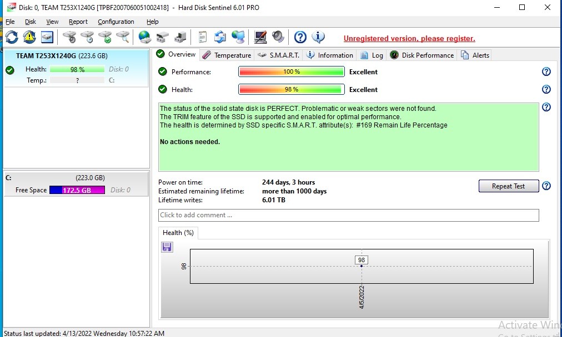Click the disk with clock test icon

87,37
